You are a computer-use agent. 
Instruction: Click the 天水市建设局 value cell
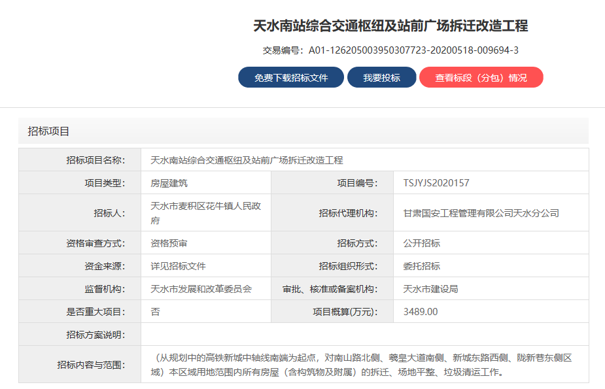click(x=431, y=289)
